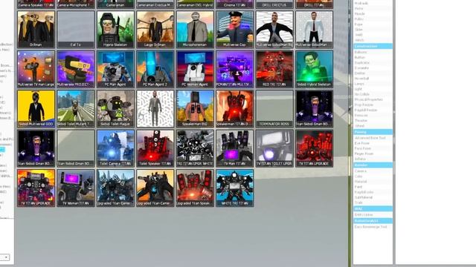
Task: Select the Skibidi Hybrid Skeleton icon
Action: point(314,69)
